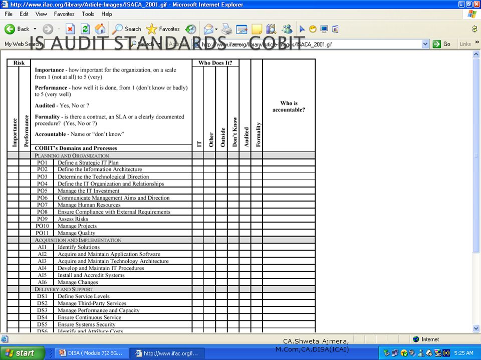Switch to ifac.org Internet Explorer taskbar button

[x=166, y=353]
